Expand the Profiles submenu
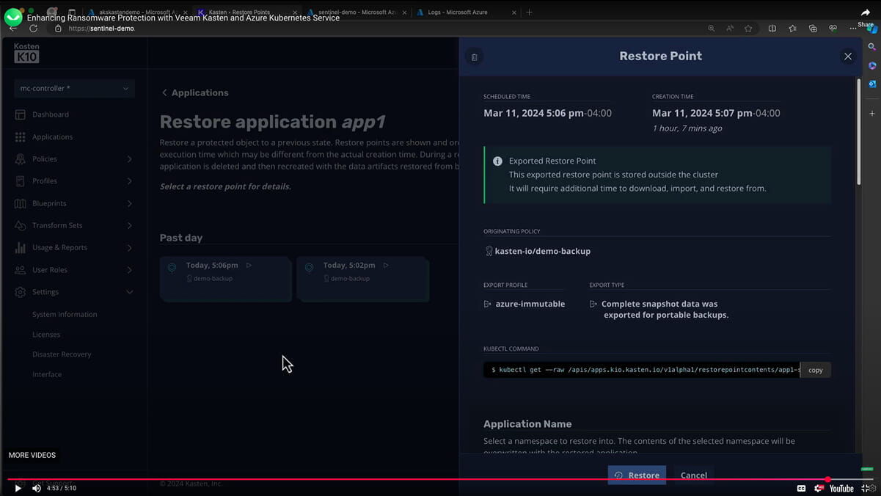Screen dimensions: 881x496 pos(130,181)
